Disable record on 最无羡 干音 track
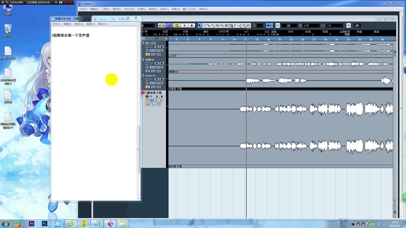 click(x=147, y=96)
